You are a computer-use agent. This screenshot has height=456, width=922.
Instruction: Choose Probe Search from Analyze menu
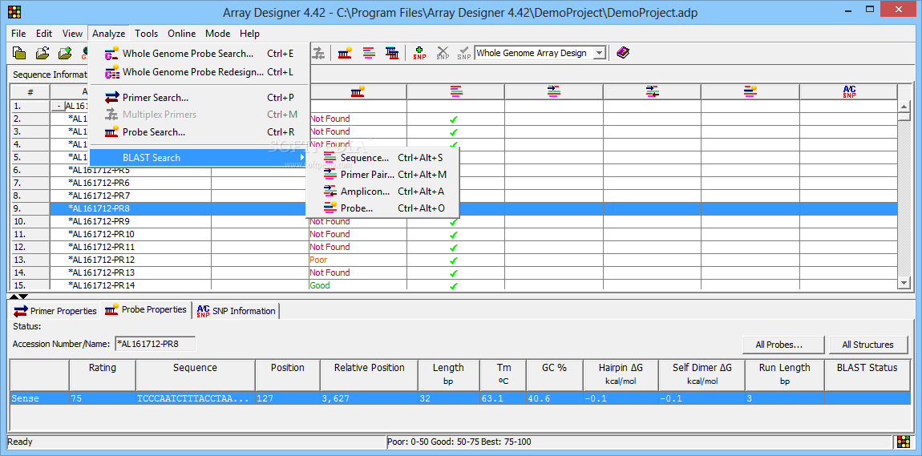(200, 132)
